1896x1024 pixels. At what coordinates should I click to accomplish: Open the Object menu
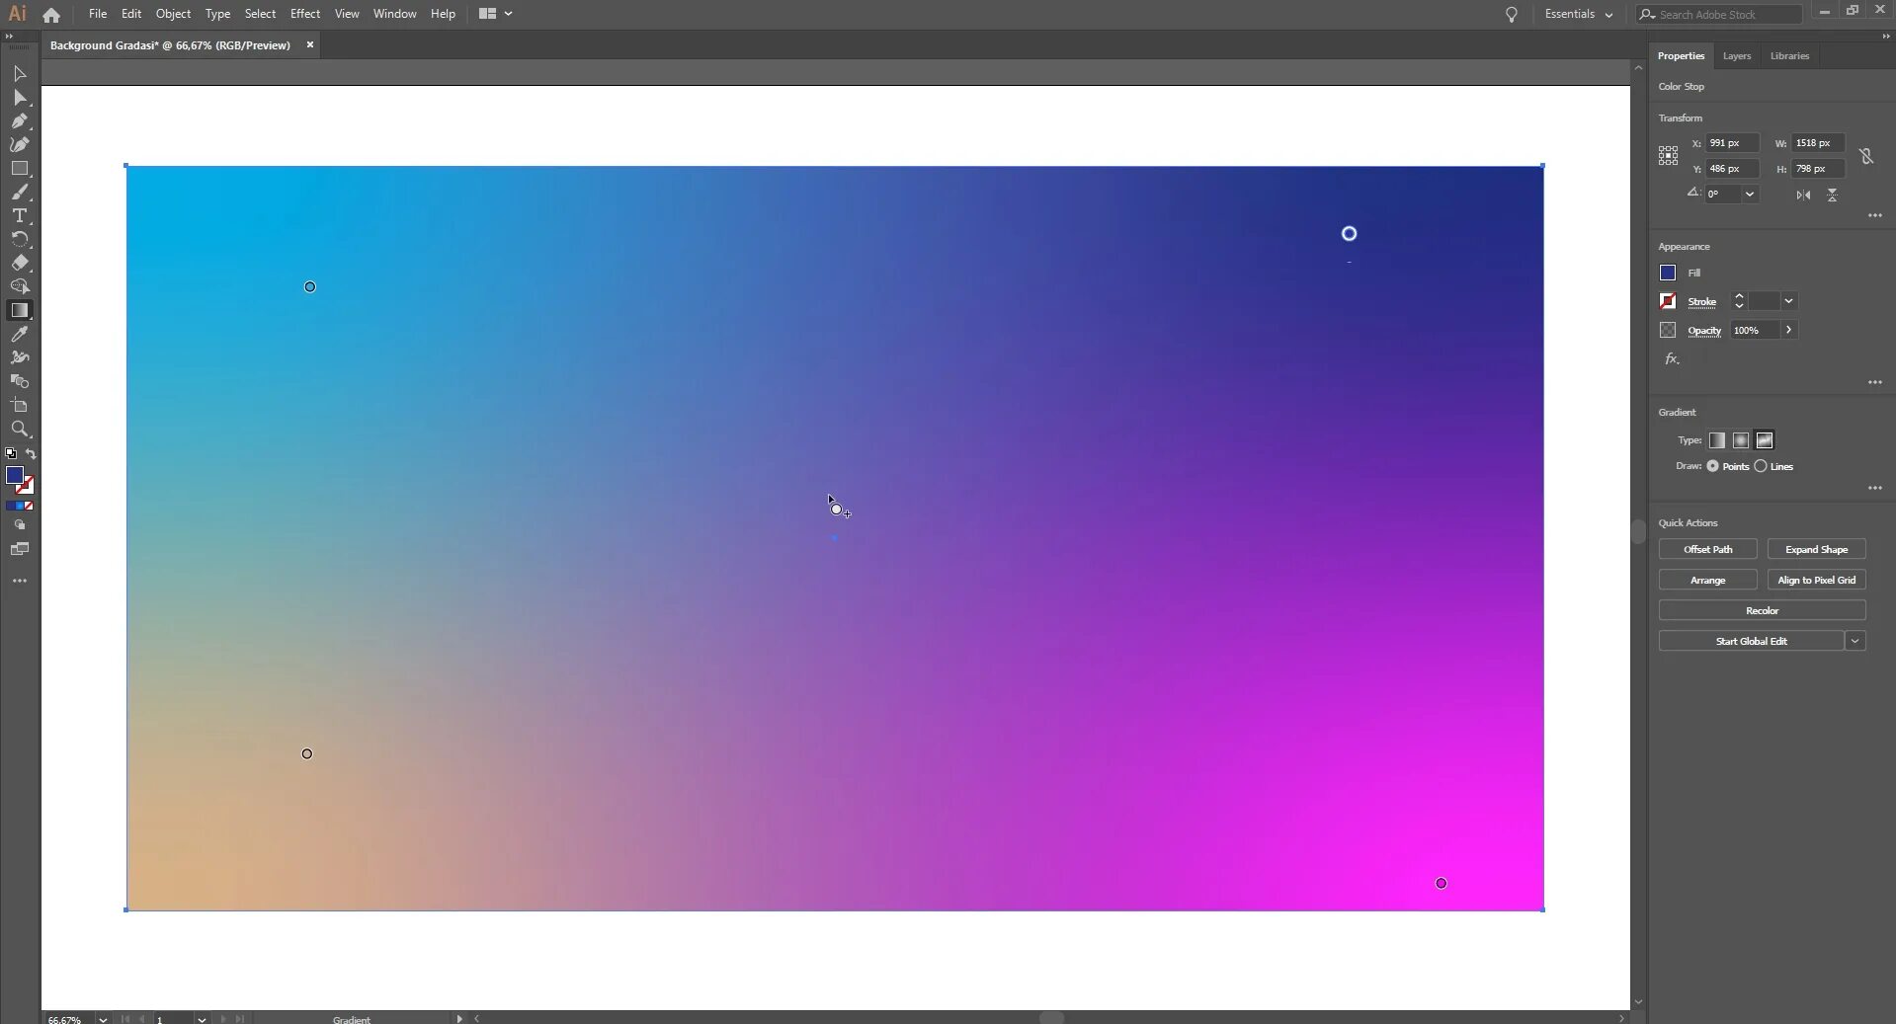[173, 14]
